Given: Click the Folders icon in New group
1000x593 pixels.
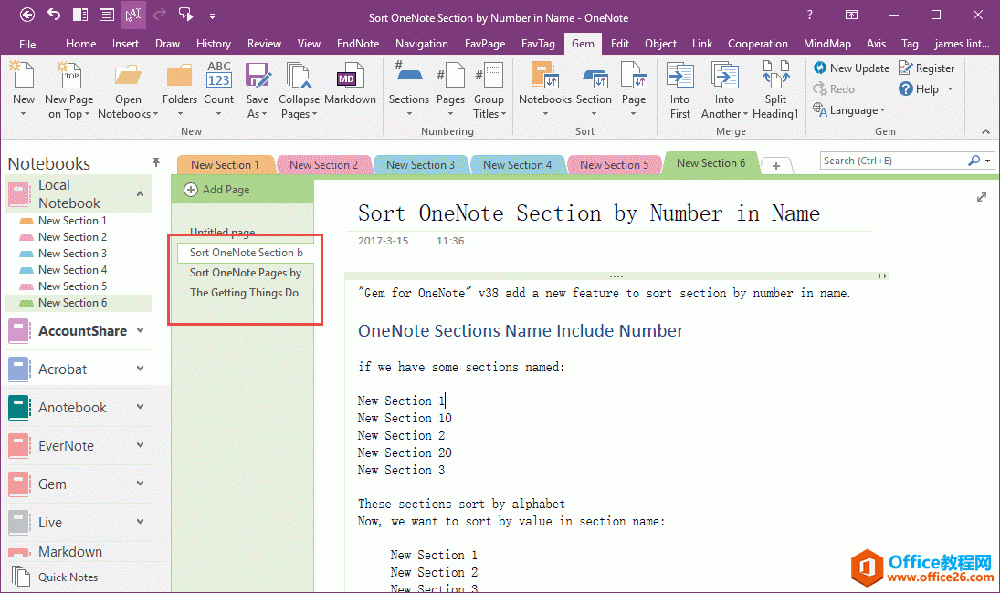Looking at the screenshot, I should coord(179,76).
